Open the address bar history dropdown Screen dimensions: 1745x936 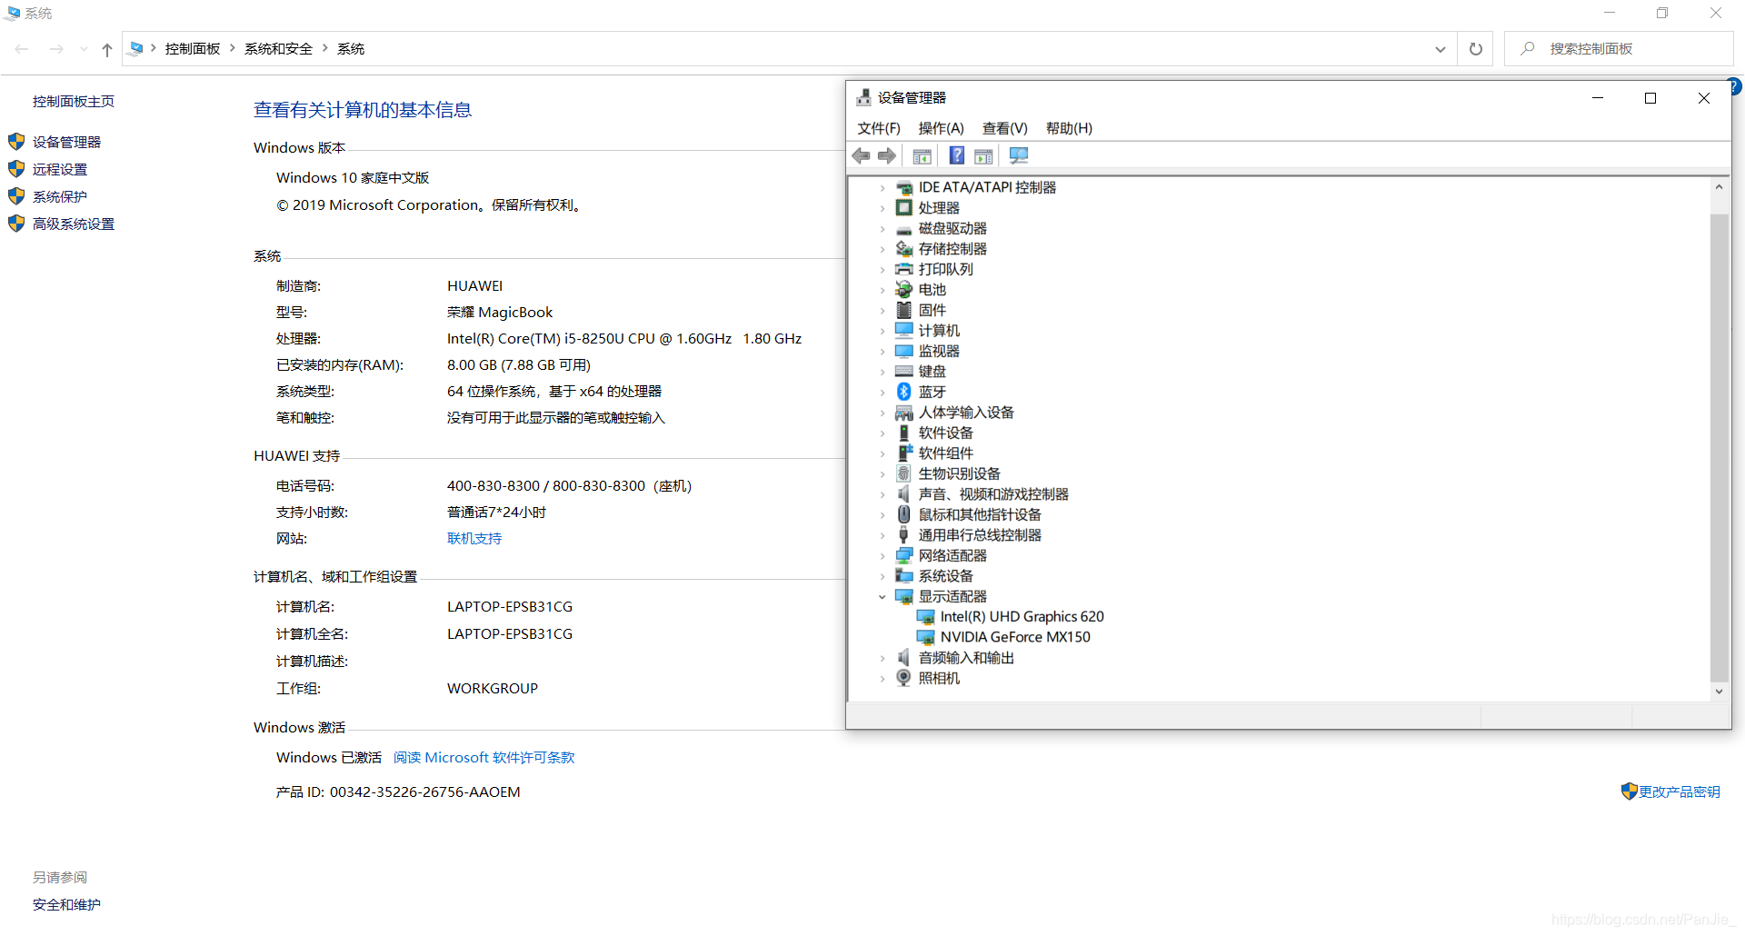click(x=1441, y=49)
